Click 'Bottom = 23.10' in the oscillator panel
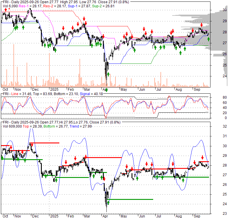This screenshot has width=228, height=218. (66, 94)
